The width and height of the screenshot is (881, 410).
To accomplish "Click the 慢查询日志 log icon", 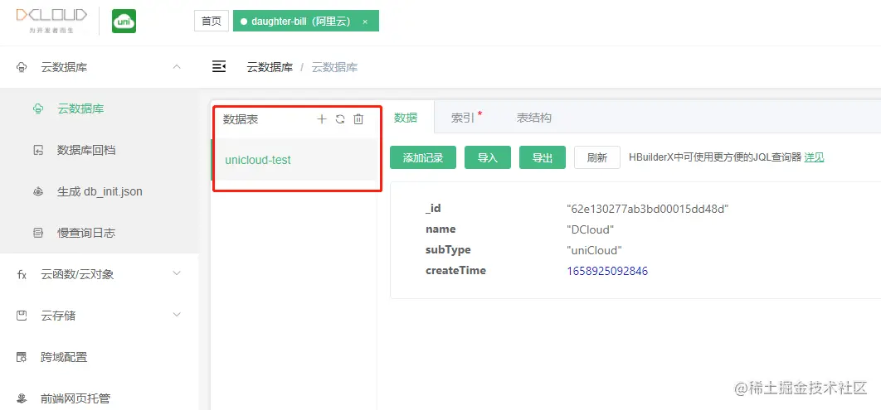I will pyautogui.click(x=38, y=233).
